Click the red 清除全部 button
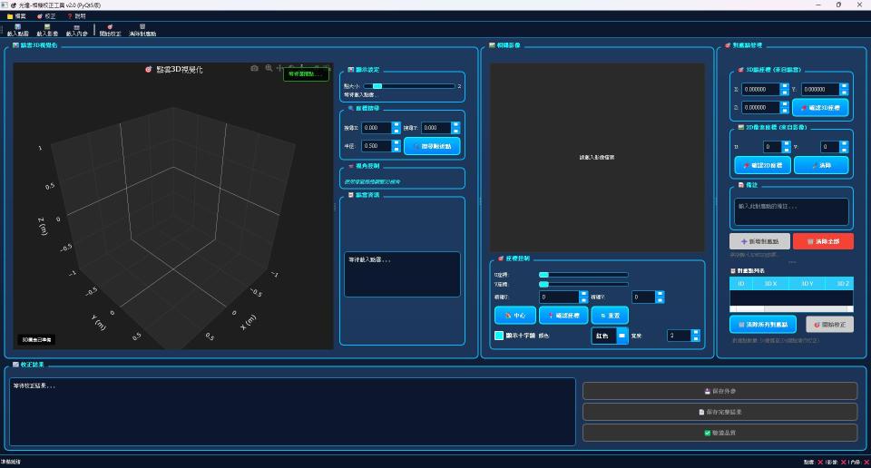Image resolution: width=871 pixels, height=468 pixels. tap(822, 241)
